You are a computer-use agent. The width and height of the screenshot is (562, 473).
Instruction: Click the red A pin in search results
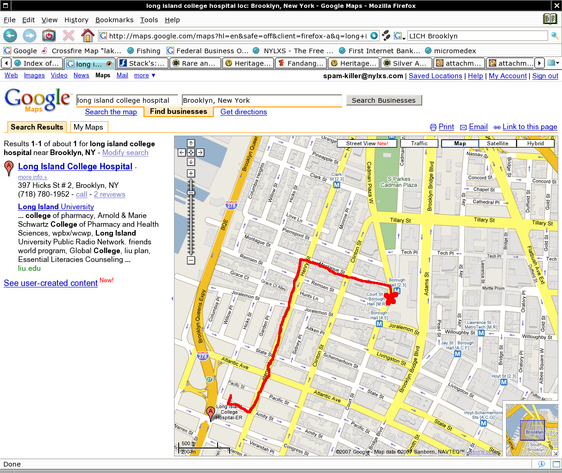coord(9,168)
